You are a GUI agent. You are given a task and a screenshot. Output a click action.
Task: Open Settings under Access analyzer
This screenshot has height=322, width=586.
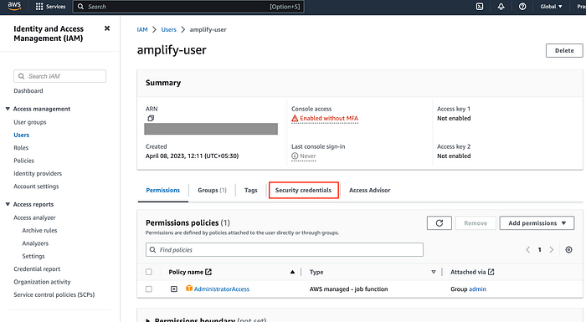(33, 256)
